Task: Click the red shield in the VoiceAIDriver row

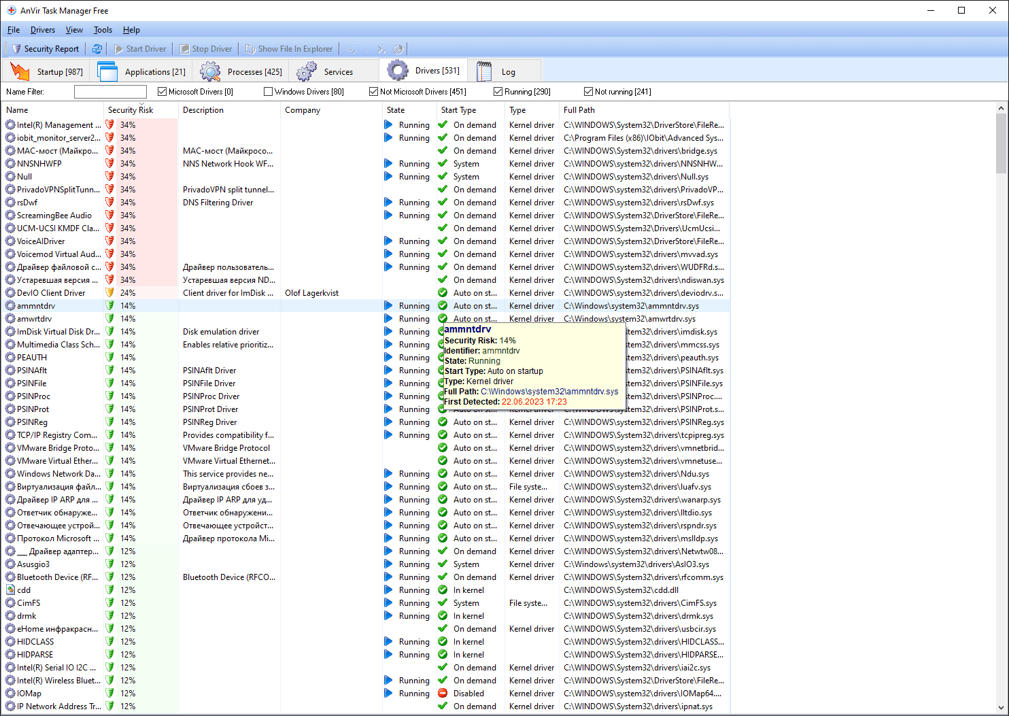Action: click(109, 241)
